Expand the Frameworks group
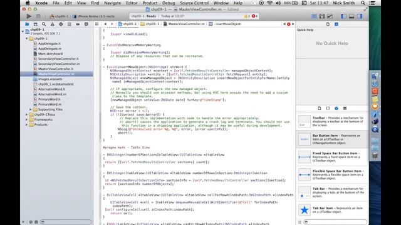This screenshot has height=225, width=401. point(26,119)
